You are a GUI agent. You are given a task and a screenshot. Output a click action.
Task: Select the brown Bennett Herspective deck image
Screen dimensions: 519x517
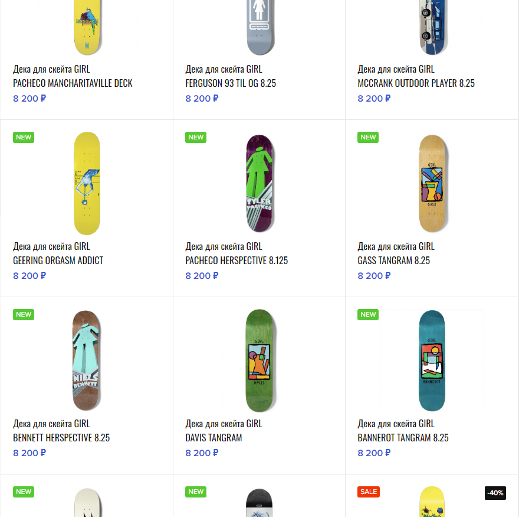click(x=87, y=360)
